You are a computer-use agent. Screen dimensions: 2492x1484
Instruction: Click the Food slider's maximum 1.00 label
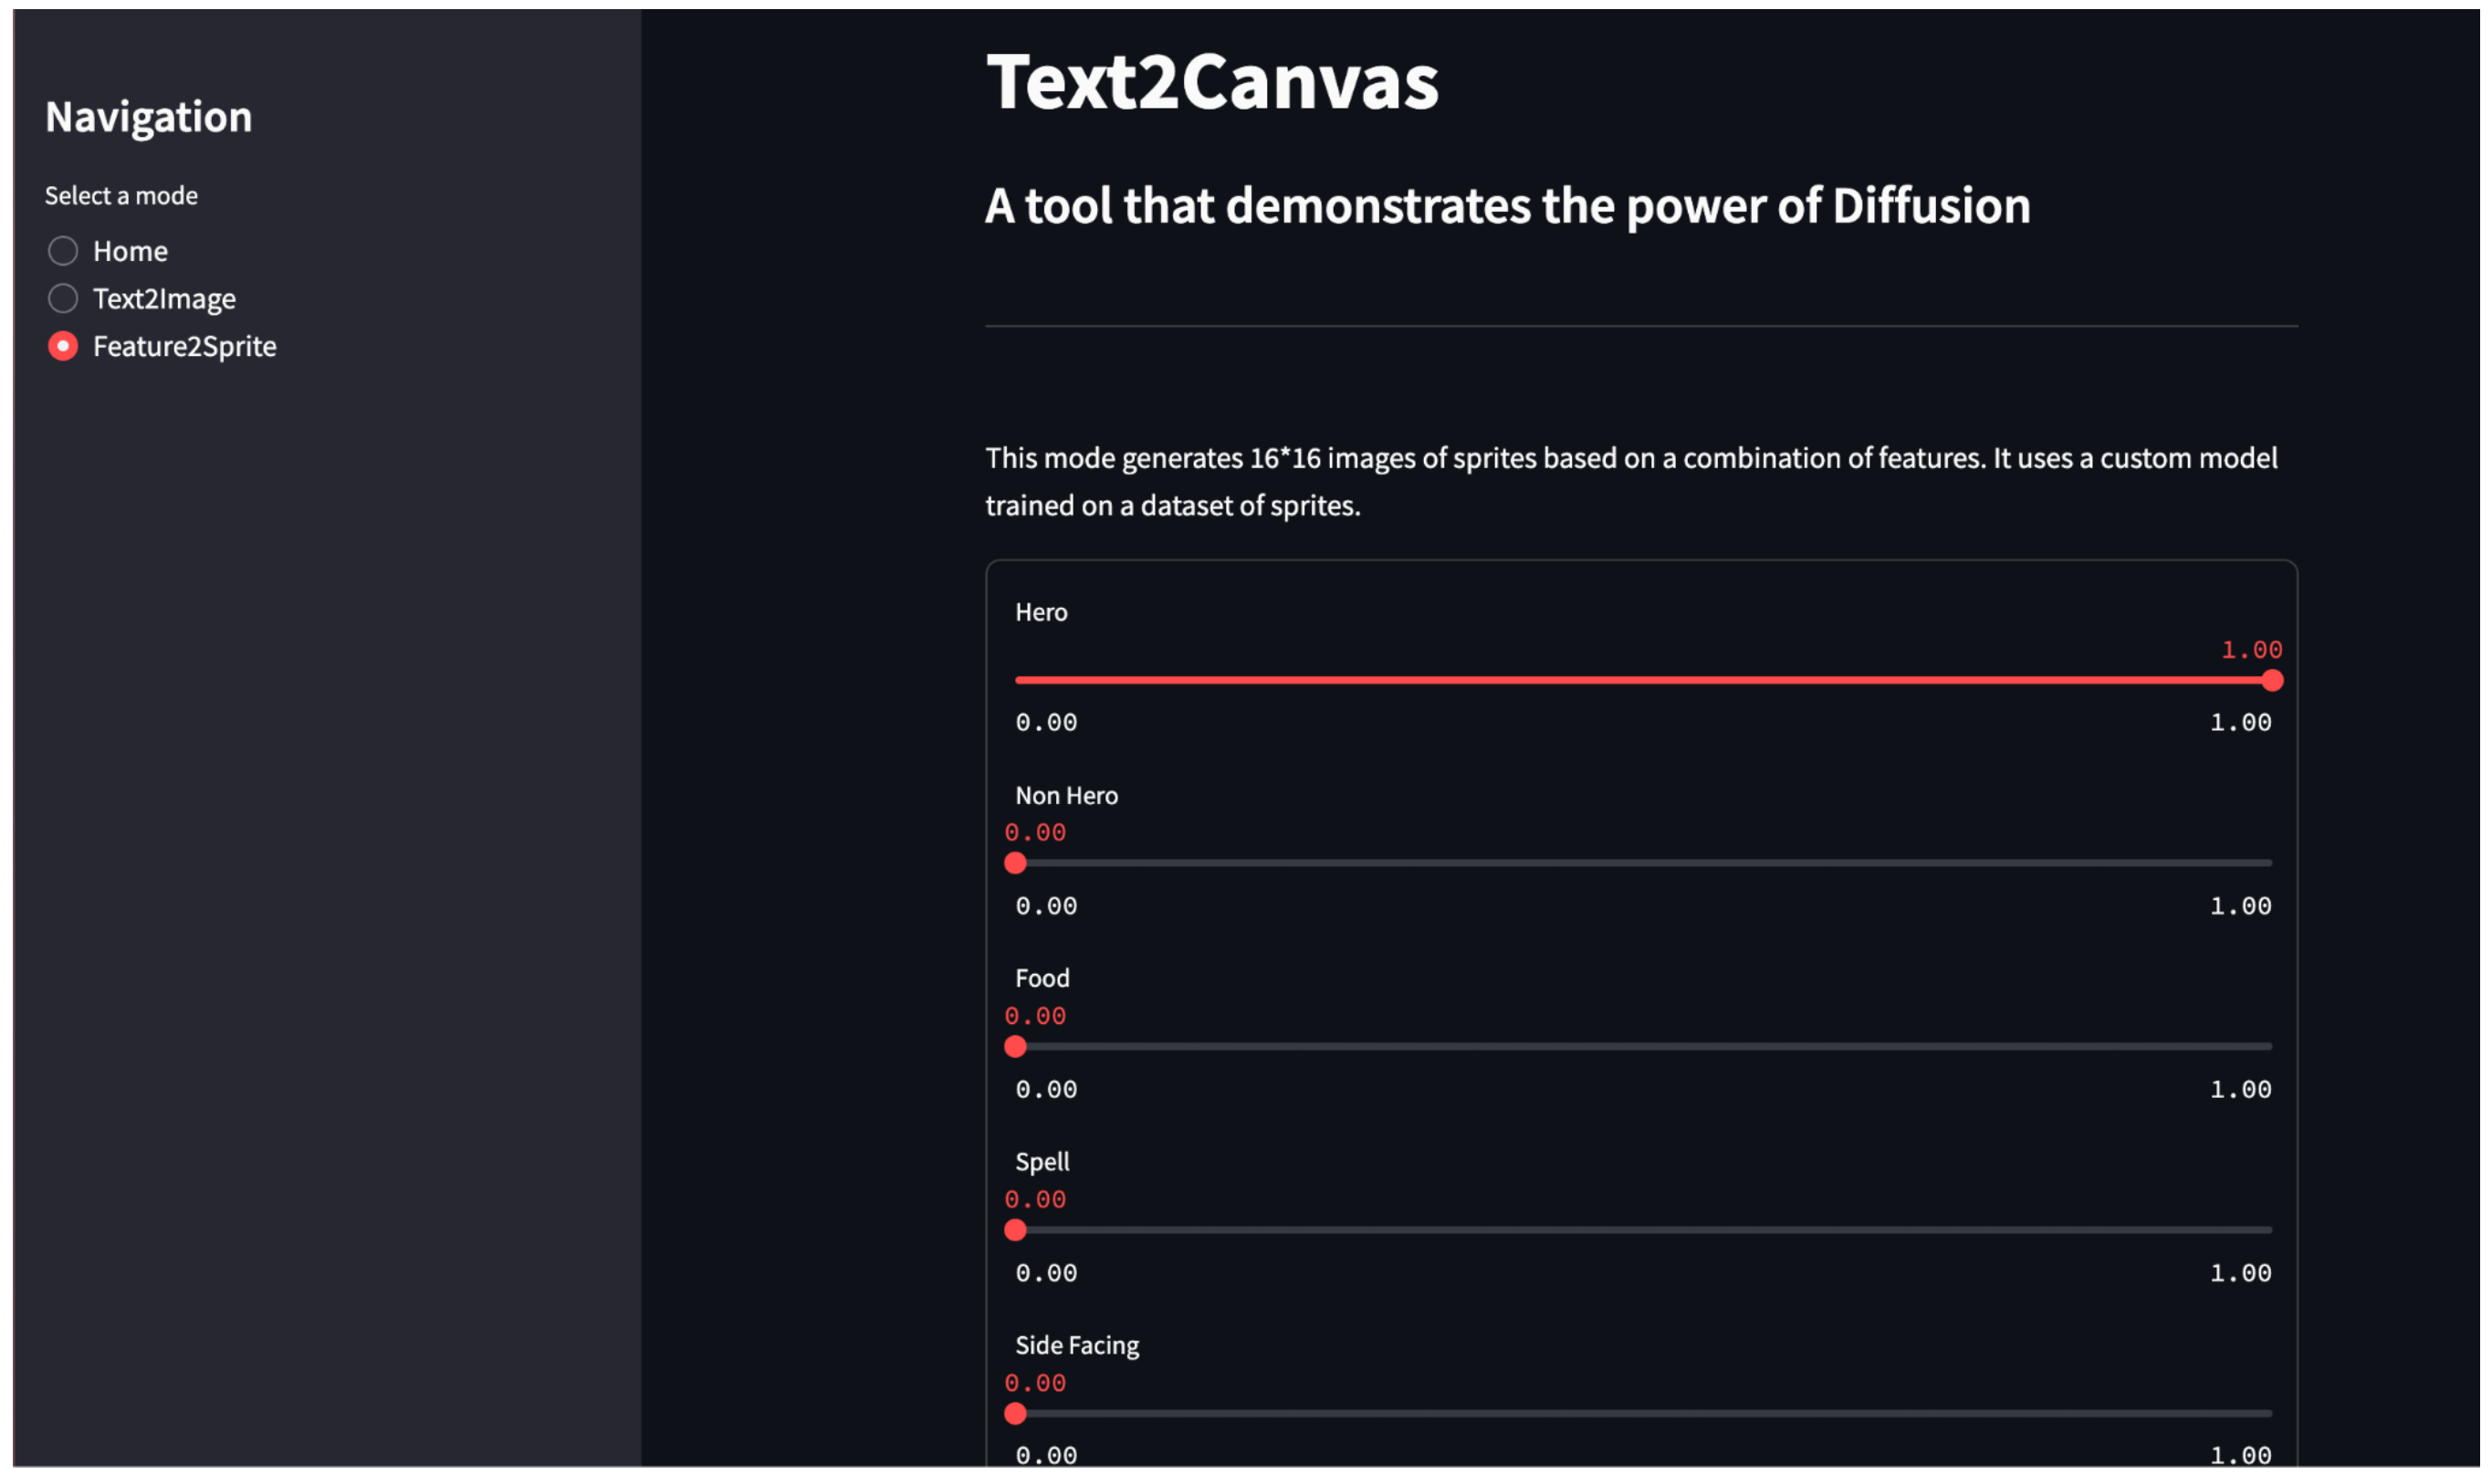(x=2242, y=1091)
